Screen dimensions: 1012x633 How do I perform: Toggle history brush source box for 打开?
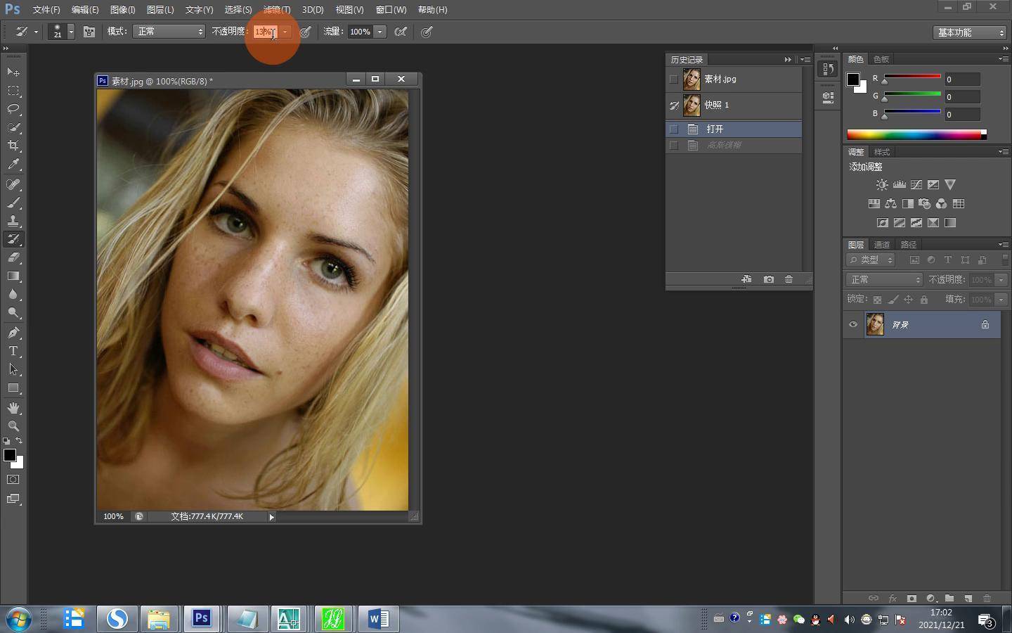pos(674,129)
